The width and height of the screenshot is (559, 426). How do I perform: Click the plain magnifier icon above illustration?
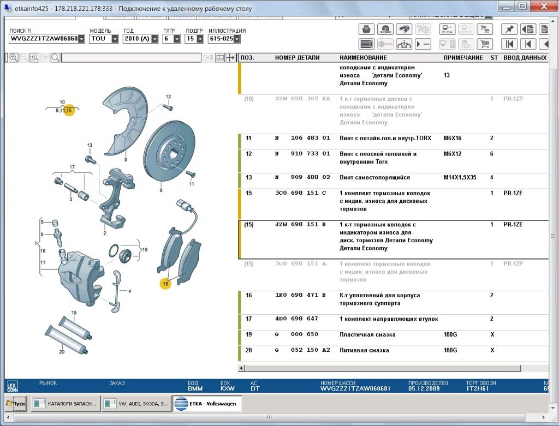coord(55,58)
